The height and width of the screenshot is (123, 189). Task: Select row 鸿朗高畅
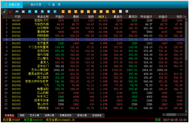click(x=94, y=36)
